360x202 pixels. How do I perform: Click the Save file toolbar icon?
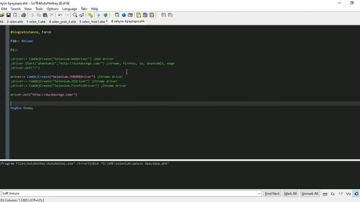8,15
